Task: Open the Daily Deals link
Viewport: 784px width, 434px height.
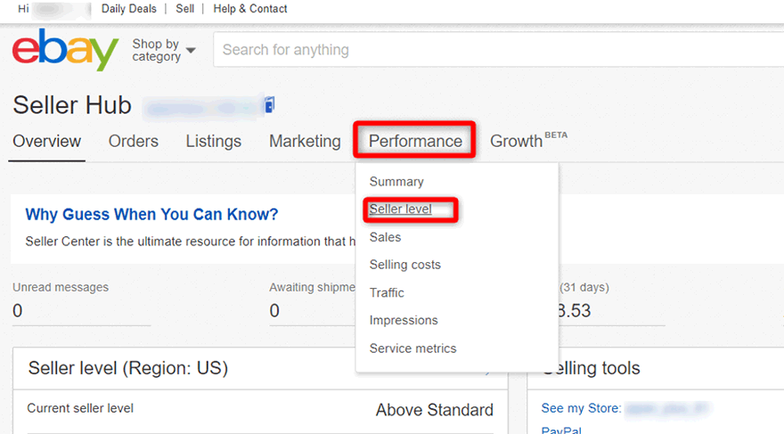Action: point(129,9)
